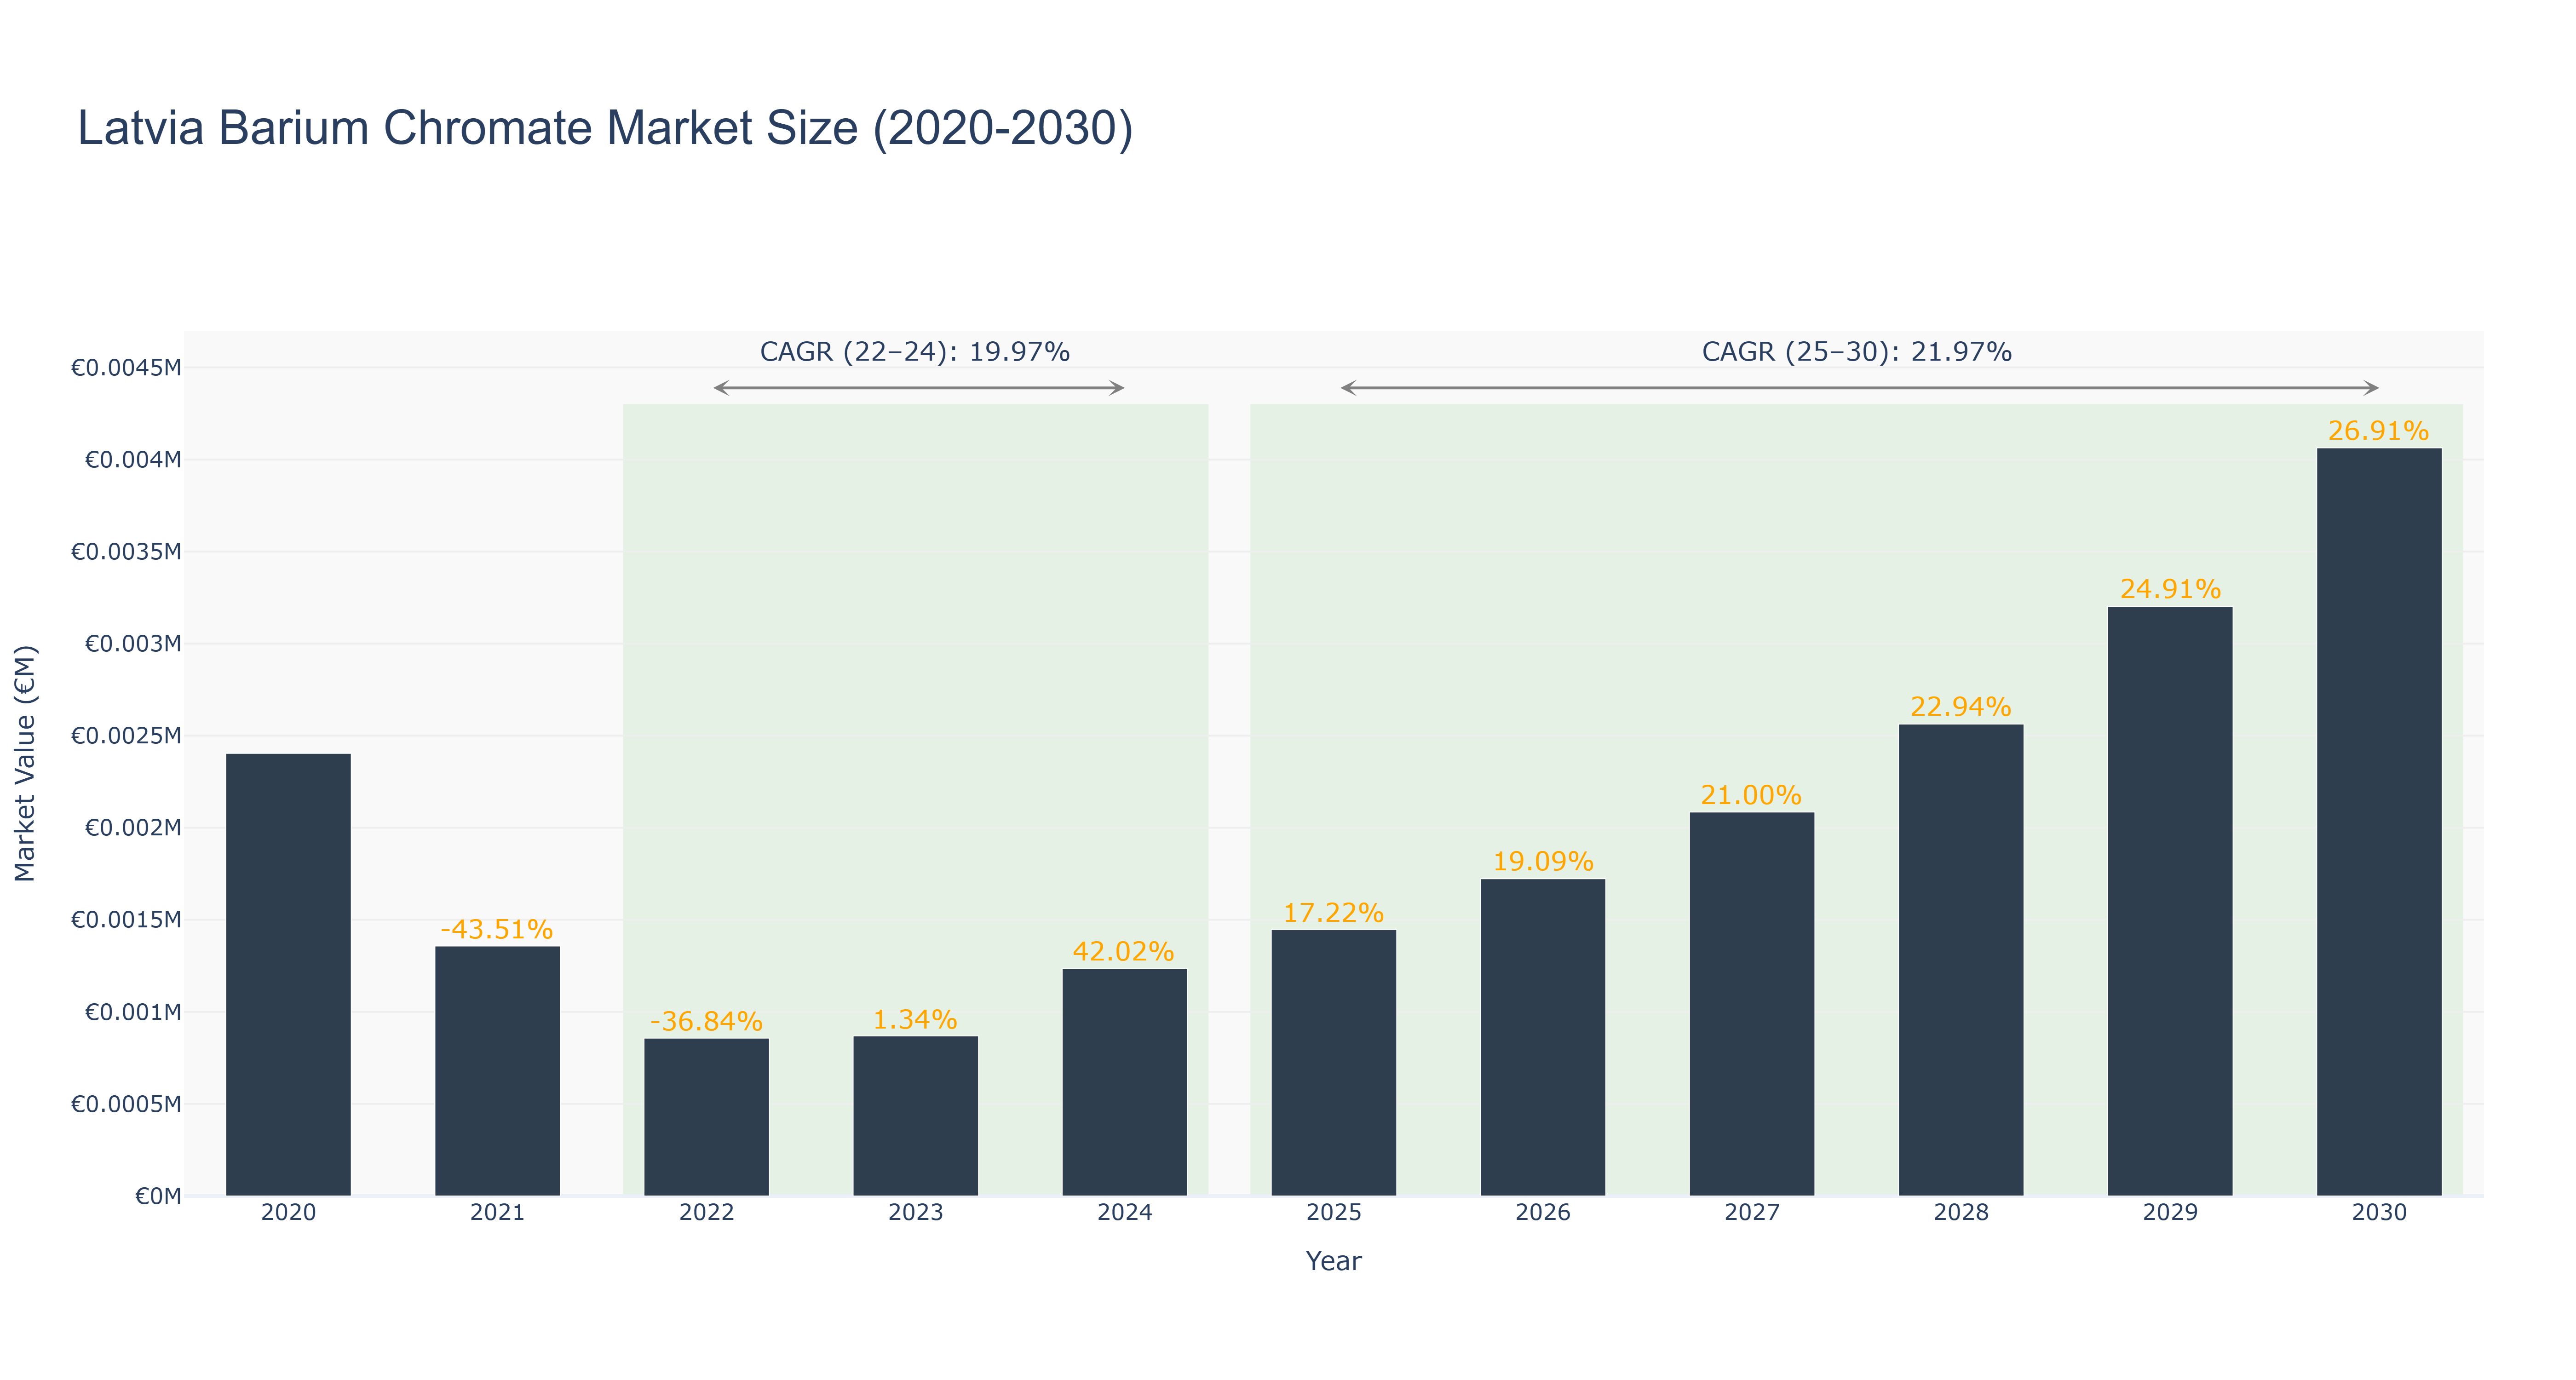This screenshot has height=1380, width=2576.
Task: Click the 'Year' x-axis title
Action: click(x=1333, y=1261)
